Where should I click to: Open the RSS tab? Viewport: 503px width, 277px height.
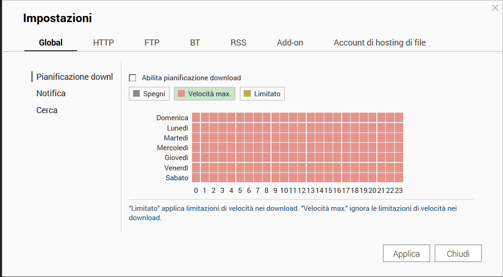[238, 43]
